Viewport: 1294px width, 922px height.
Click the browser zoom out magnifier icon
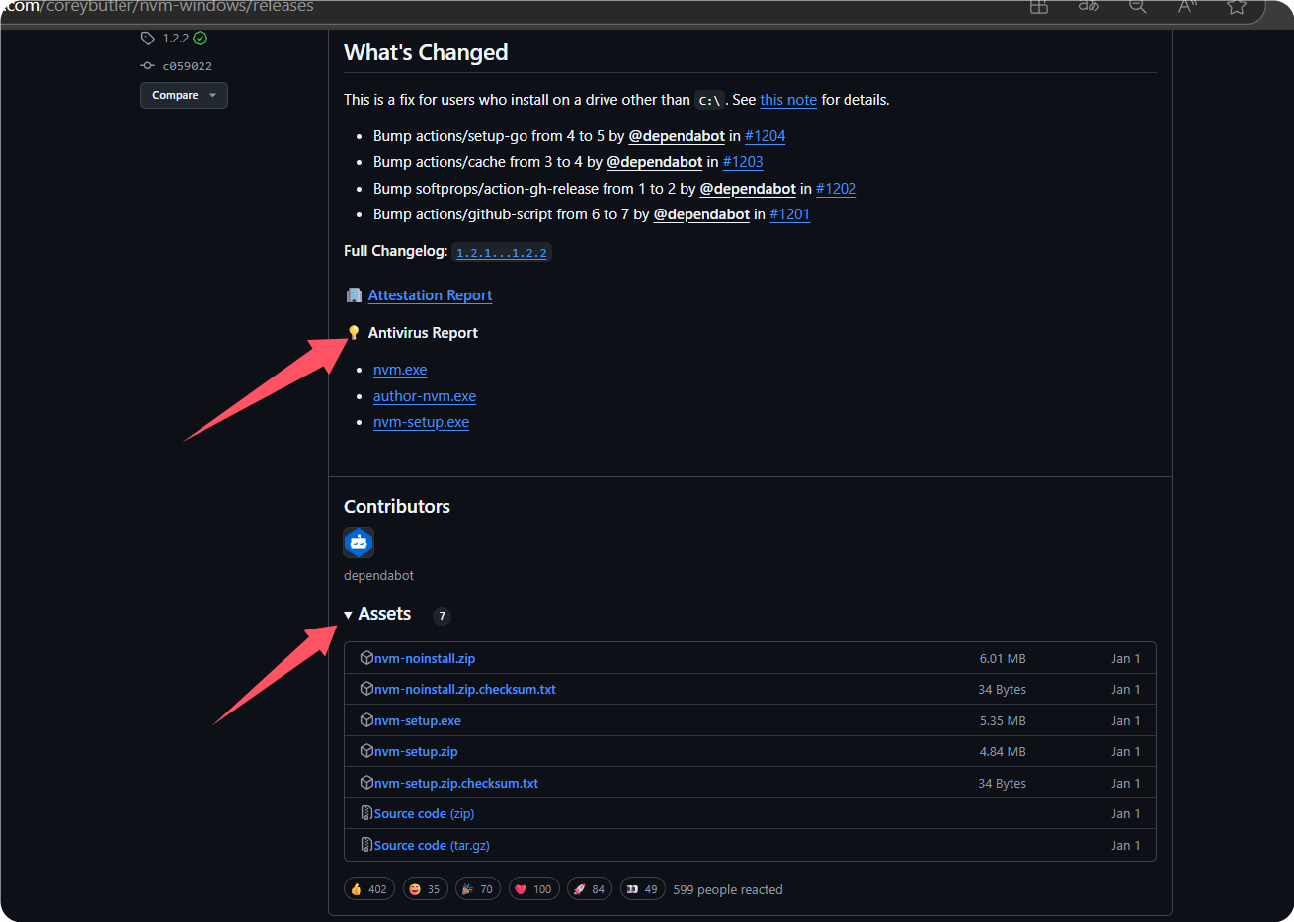coord(1138,6)
